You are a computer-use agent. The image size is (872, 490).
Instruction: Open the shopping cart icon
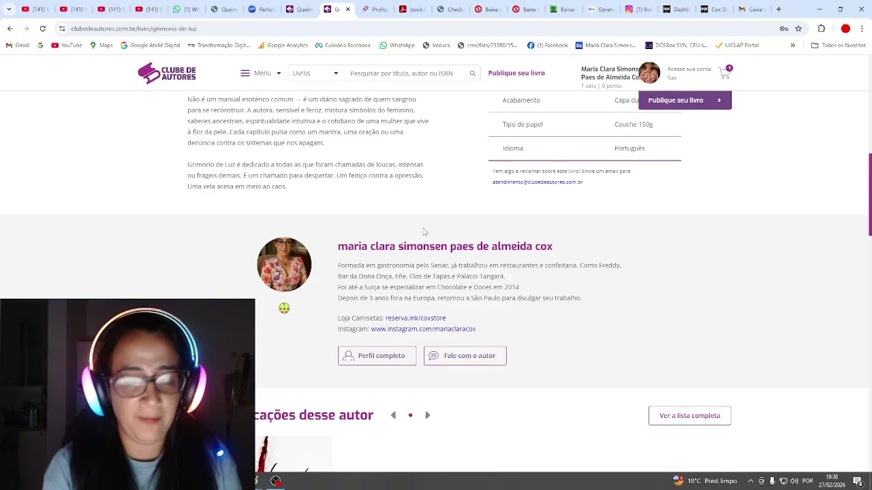[725, 72]
